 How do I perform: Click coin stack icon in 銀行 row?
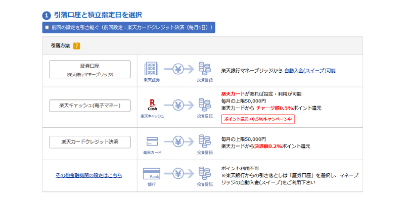point(205,173)
